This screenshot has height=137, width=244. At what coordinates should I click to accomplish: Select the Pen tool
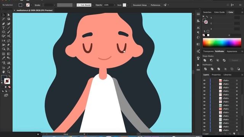point(3,24)
